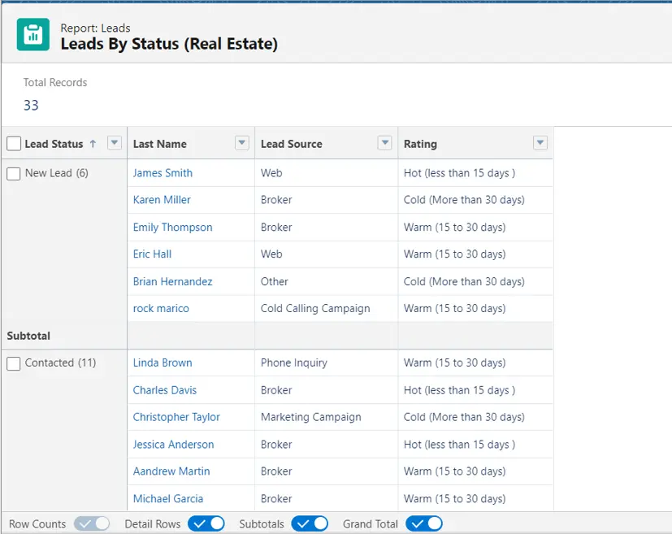
Task: Disable the Subtotals switch
Action: [310, 523]
